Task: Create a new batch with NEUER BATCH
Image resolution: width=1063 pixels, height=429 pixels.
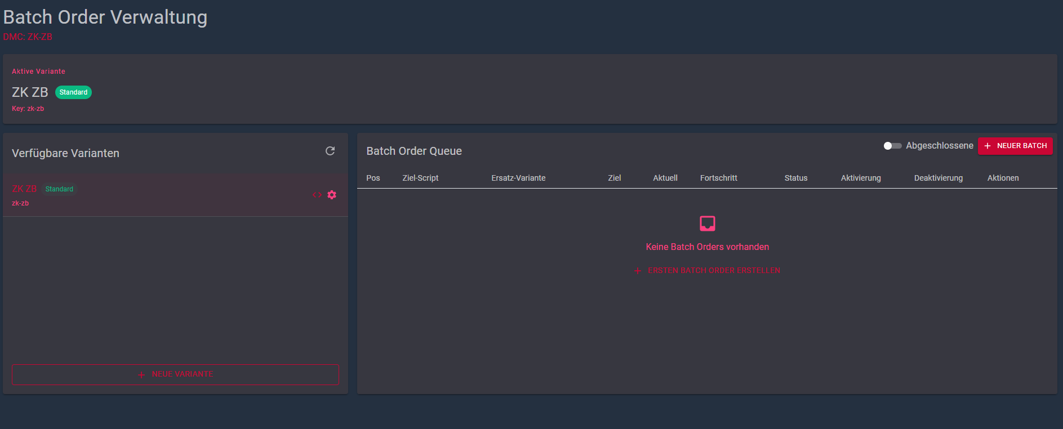Action: click(x=1015, y=146)
